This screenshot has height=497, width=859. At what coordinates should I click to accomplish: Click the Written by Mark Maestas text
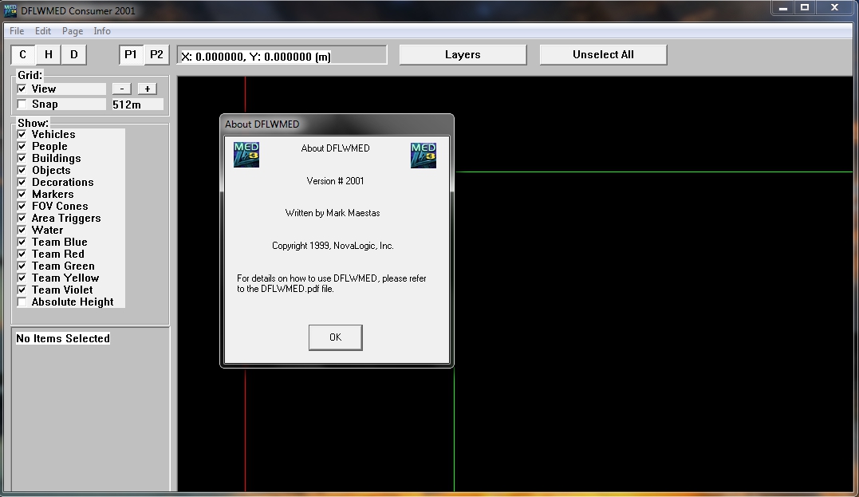pyautogui.click(x=333, y=213)
